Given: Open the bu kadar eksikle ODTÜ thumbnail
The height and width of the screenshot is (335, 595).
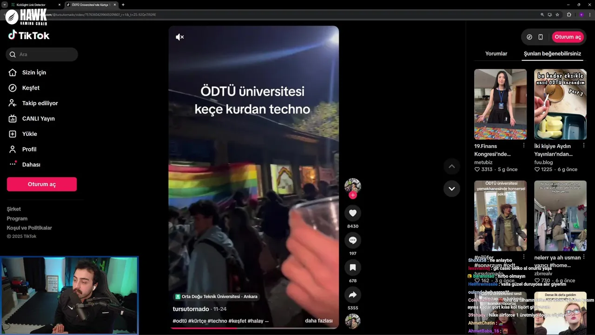Looking at the screenshot, I should 560,104.
